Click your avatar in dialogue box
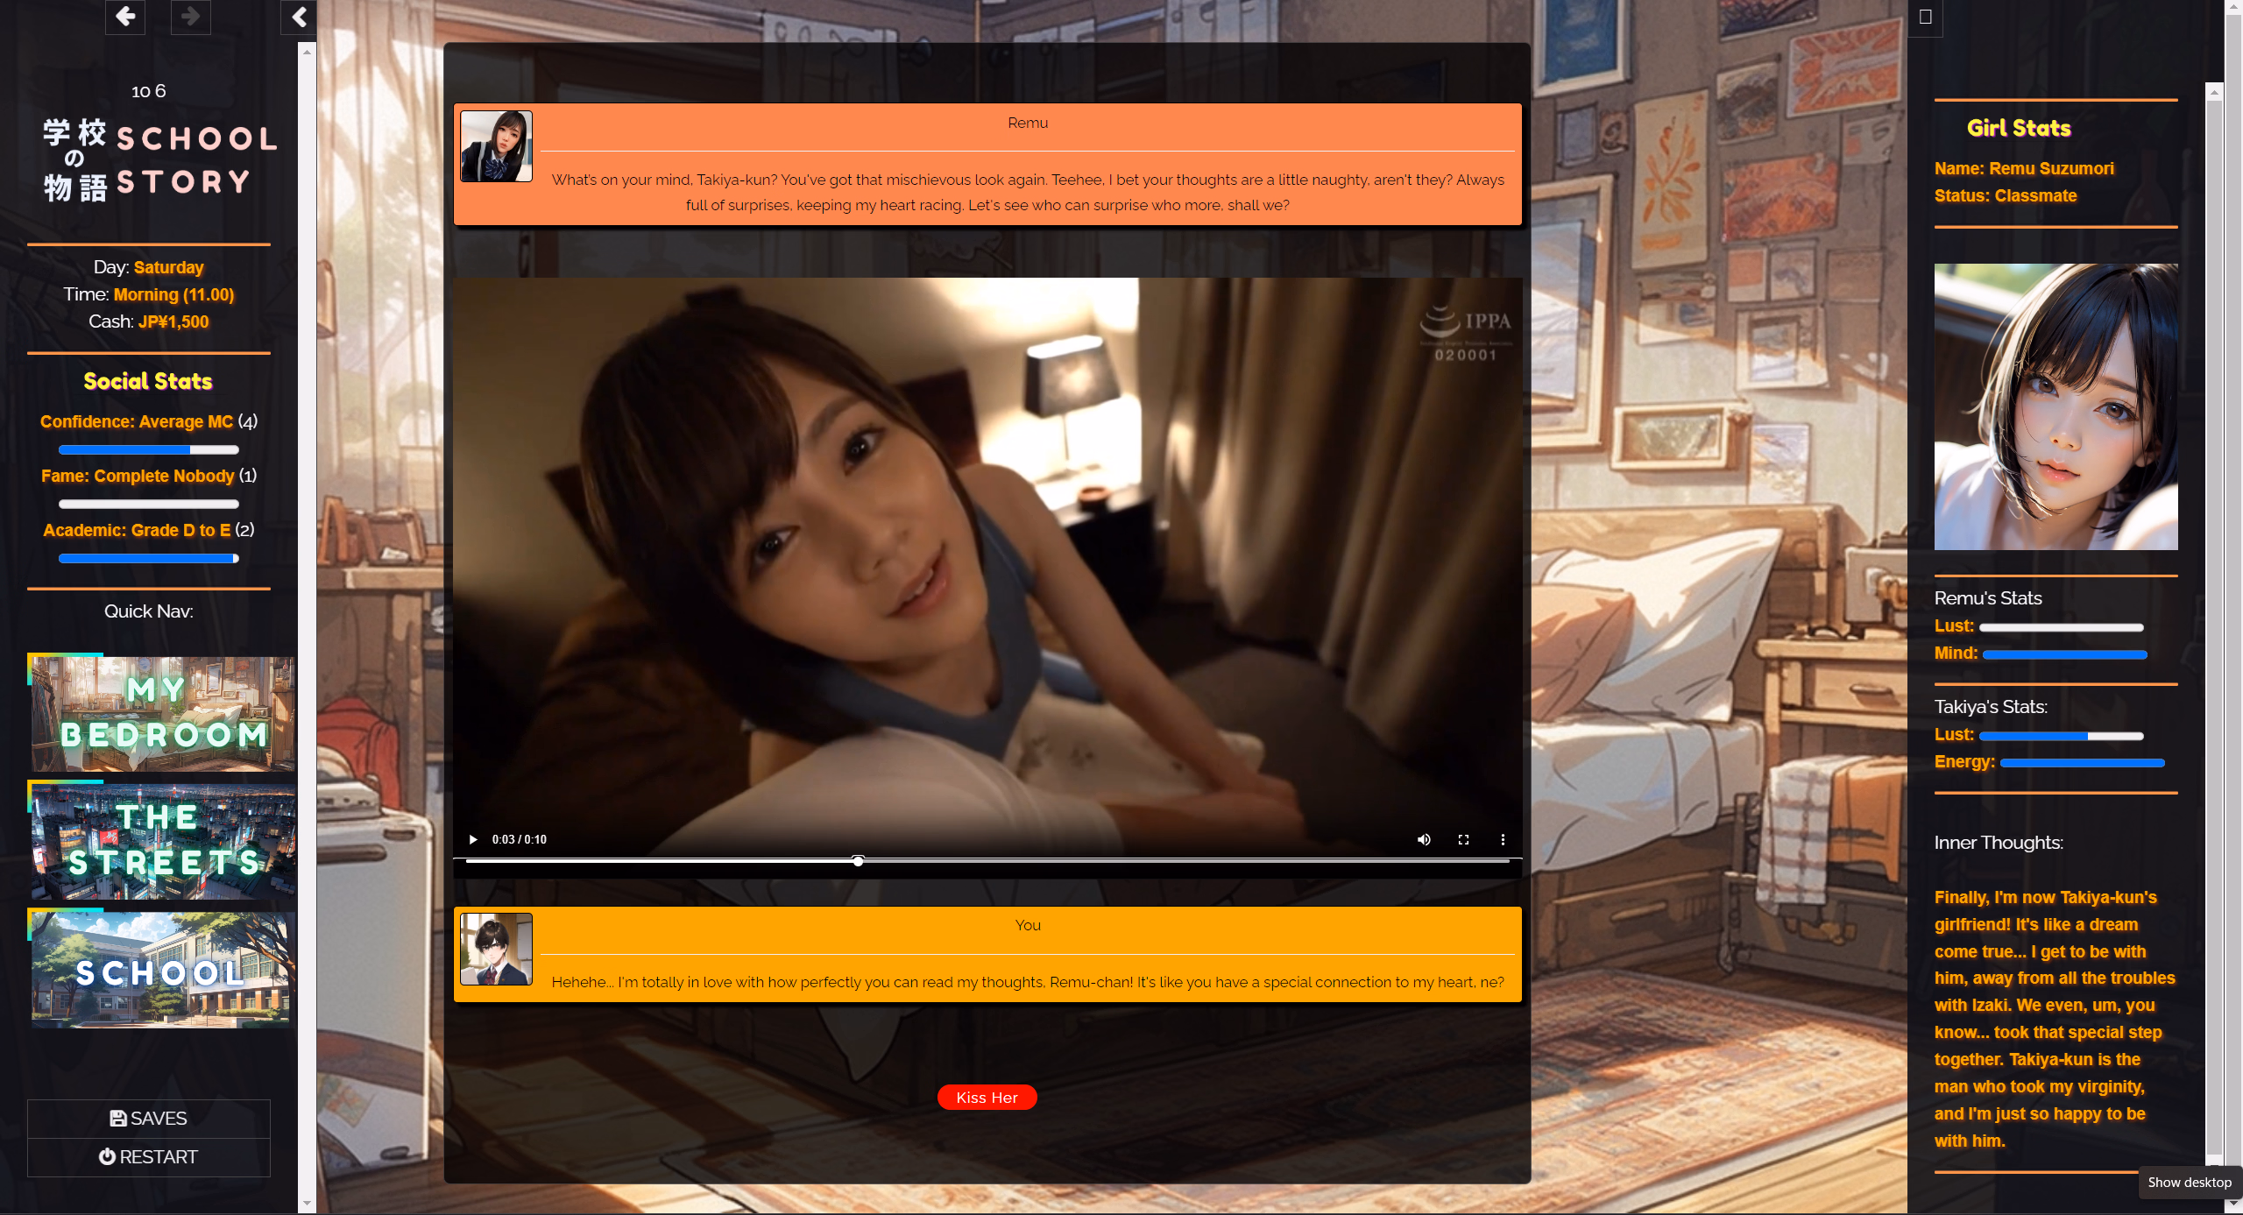Viewport: 2243px width, 1215px height. pyautogui.click(x=497, y=950)
